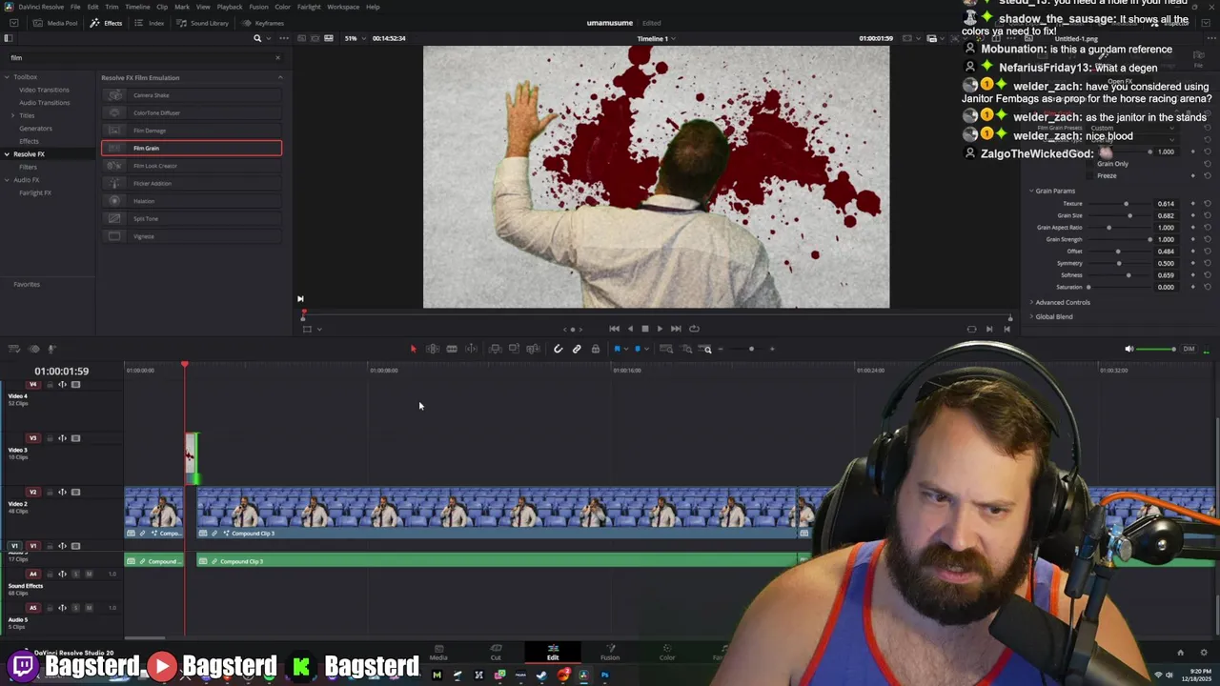The height and width of the screenshot is (686, 1220).
Task: Jump to the first frame
Action: 614,329
